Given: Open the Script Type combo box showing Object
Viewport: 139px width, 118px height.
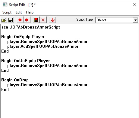Looking at the screenshot, I should pos(117,20).
